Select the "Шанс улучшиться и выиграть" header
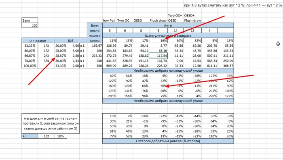 168,35
